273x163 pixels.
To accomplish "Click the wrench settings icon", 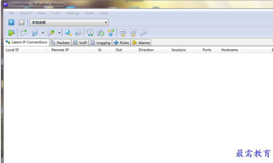I will [143, 33].
